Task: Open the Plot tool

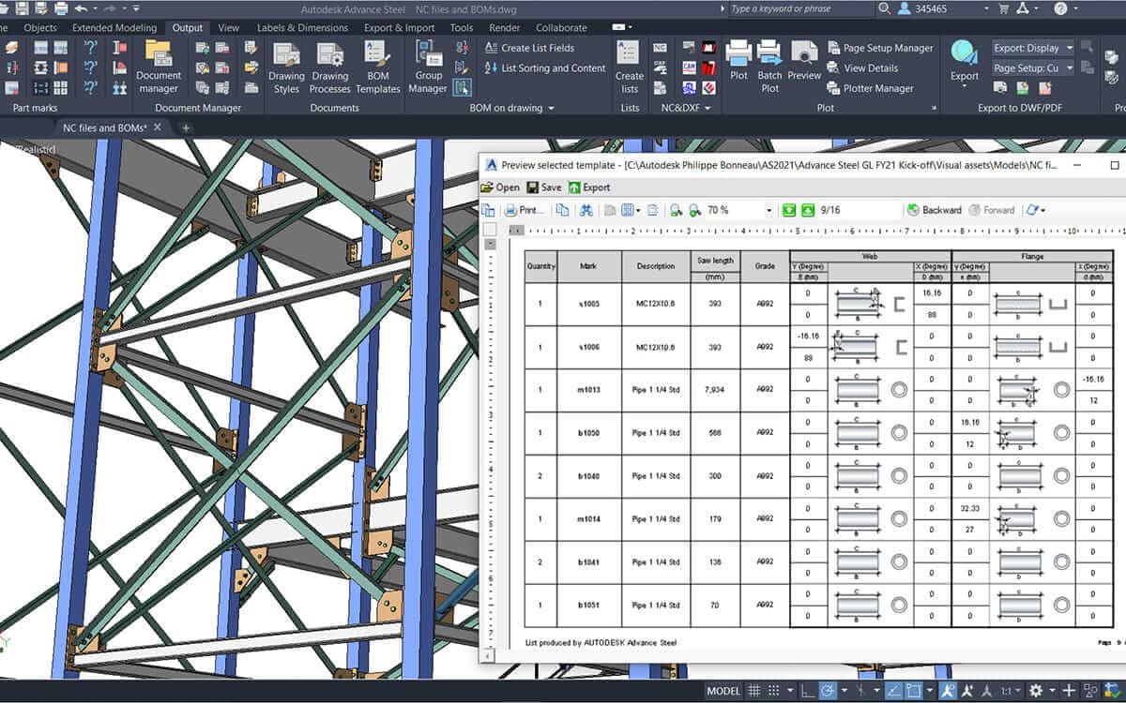Action: click(x=740, y=58)
